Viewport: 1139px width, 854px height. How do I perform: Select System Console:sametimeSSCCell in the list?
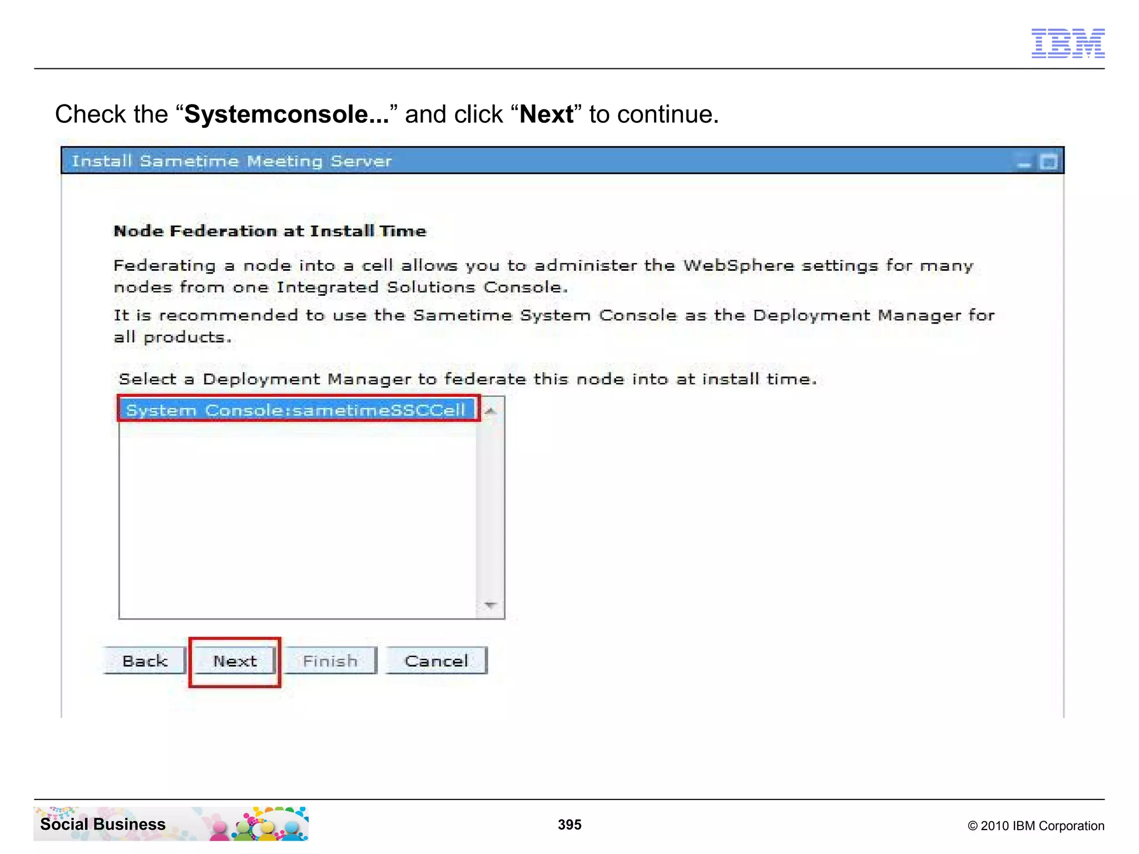298,410
